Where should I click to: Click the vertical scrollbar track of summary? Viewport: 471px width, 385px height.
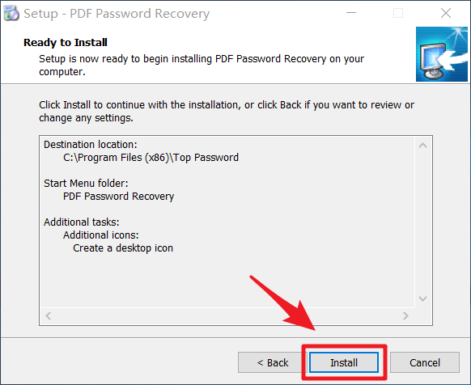tap(422, 222)
